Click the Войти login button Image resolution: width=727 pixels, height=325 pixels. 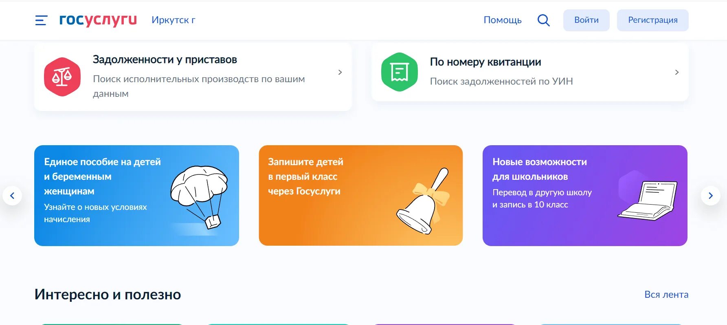click(x=586, y=20)
